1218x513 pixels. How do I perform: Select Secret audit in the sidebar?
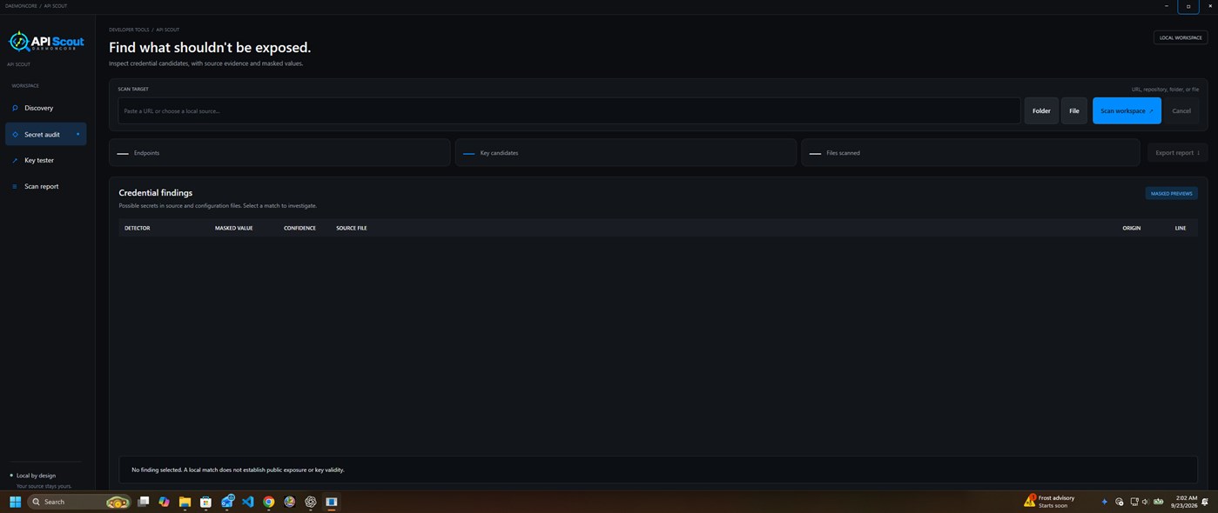pyautogui.click(x=45, y=134)
